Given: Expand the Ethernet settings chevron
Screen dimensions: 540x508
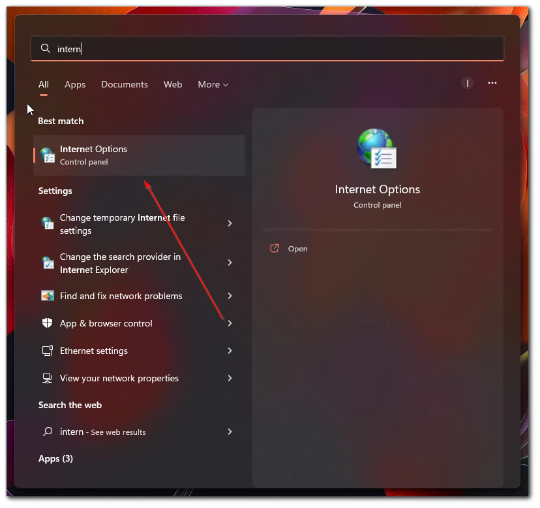Looking at the screenshot, I should [230, 351].
